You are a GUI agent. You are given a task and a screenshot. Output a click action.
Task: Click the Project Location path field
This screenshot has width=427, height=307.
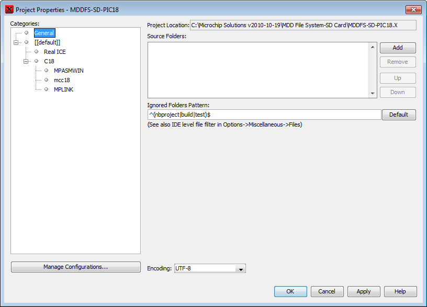pos(302,25)
